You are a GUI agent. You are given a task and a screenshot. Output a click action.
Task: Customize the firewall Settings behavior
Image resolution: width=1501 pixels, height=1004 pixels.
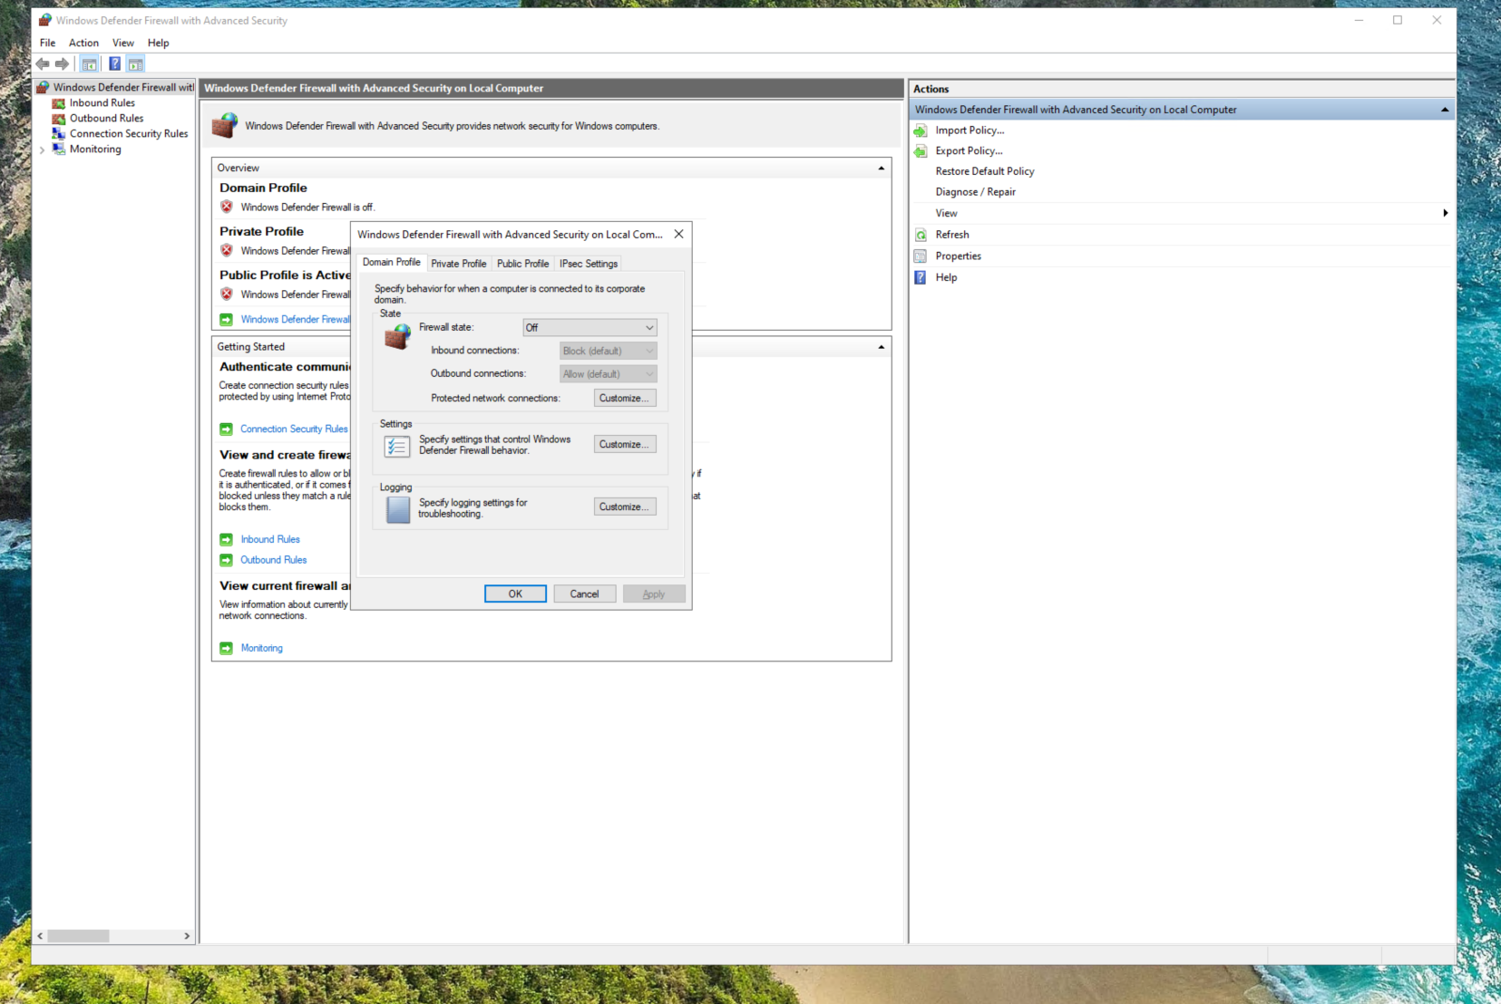625,445
